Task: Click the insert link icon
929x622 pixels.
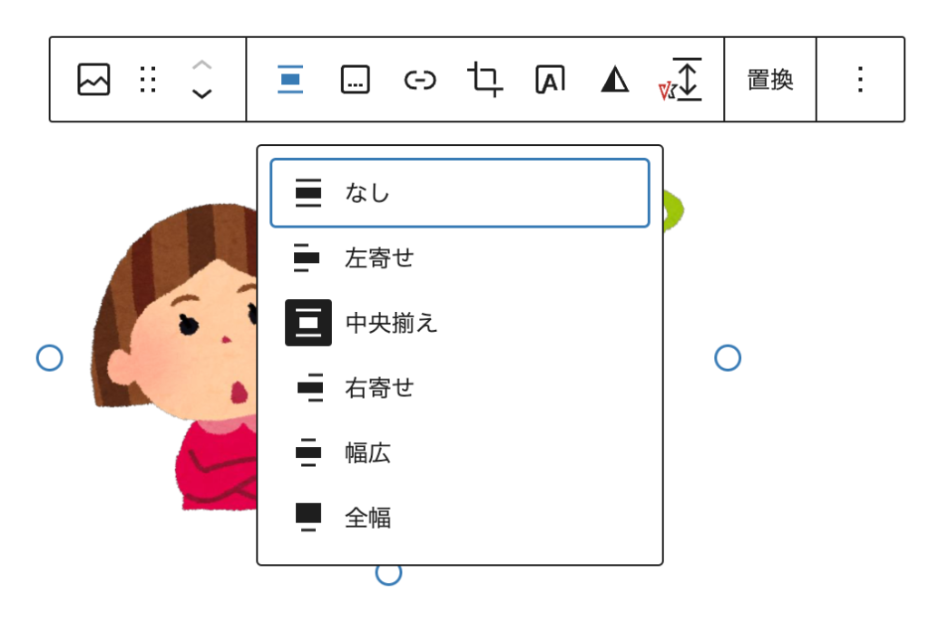Action: [x=420, y=80]
